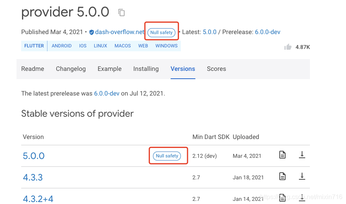Open the Readme tab
Viewport: 346px width, 204px height.
(33, 69)
